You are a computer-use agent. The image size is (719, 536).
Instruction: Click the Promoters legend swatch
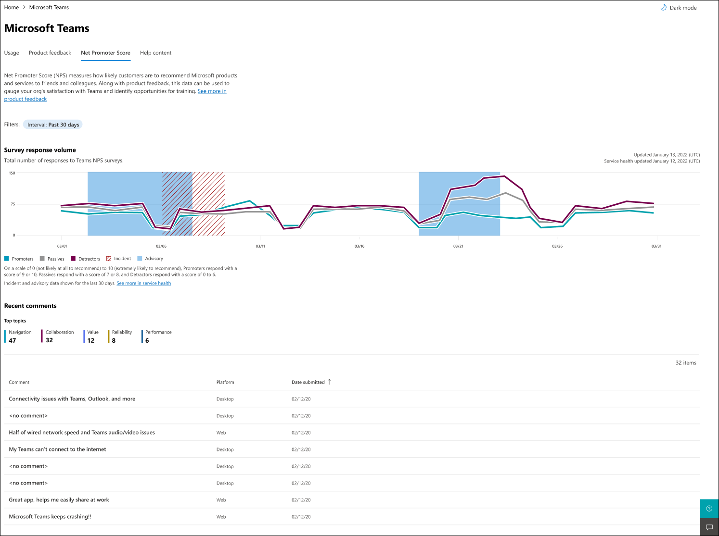point(7,259)
